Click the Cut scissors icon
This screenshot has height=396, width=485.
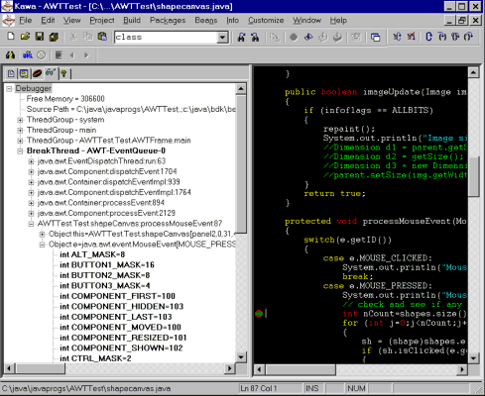click(73, 37)
